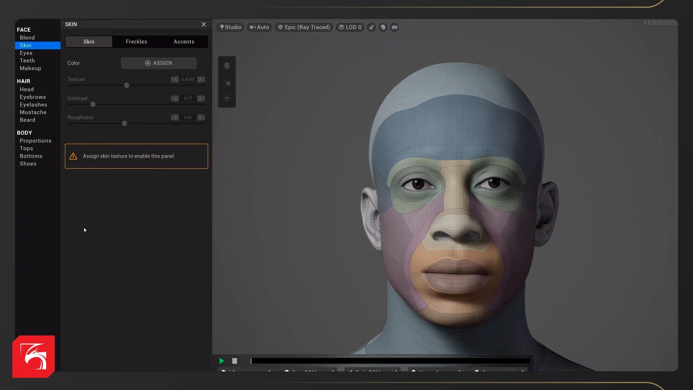Click the keyboard icon in viewport toolbar

click(395, 27)
